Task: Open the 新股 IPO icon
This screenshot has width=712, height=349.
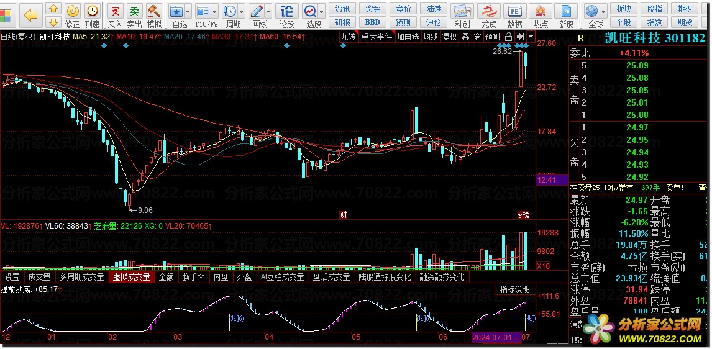Action: tap(566, 11)
